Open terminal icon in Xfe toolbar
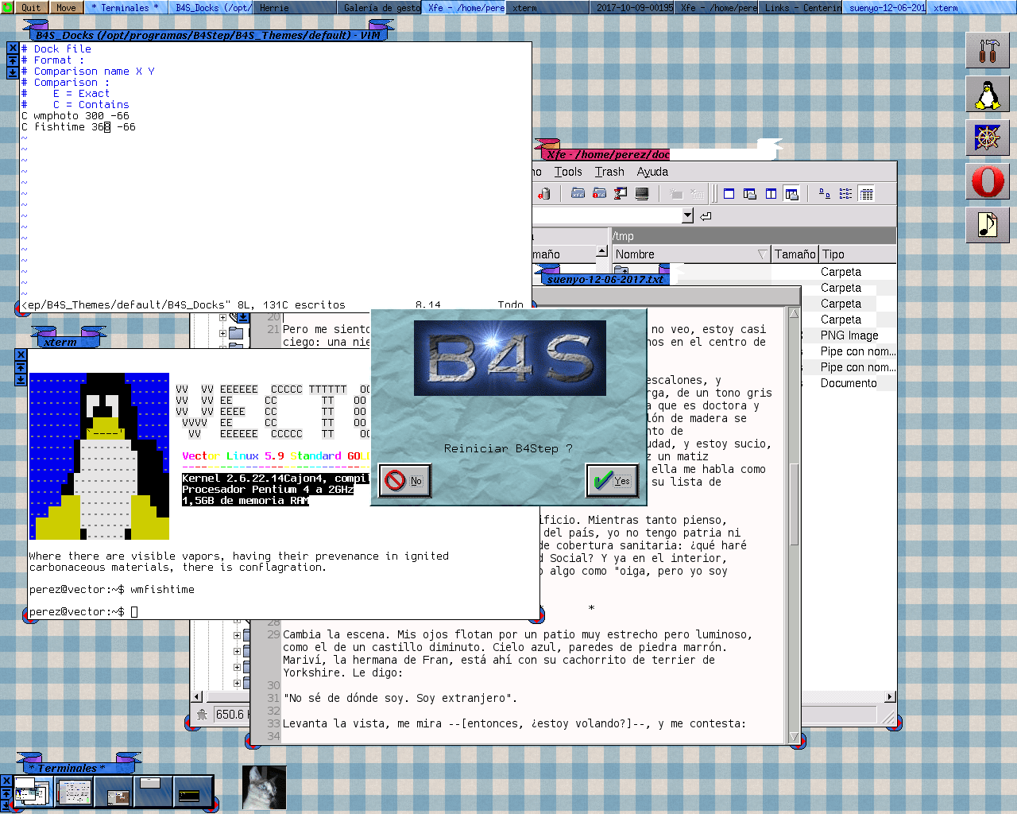Image resolution: width=1017 pixels, height=814 pixels. [x=642, y=193]
